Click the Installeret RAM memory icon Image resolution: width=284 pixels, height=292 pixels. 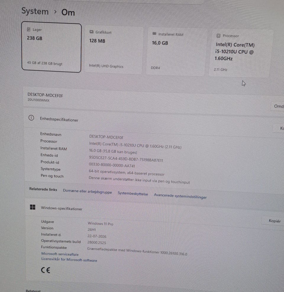pyautogui.click(x=154, y=34)
